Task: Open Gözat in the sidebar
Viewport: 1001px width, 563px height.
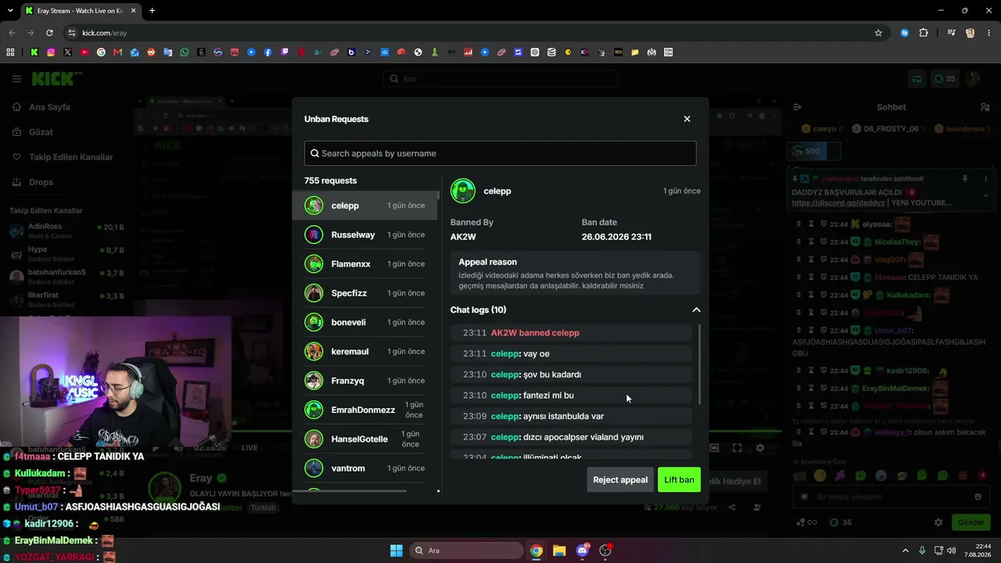Action: pyautogui.click(x=41, y=132)
